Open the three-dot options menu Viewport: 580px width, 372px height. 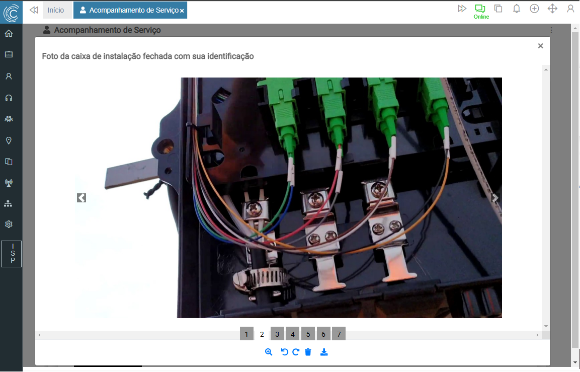point(551,30)
